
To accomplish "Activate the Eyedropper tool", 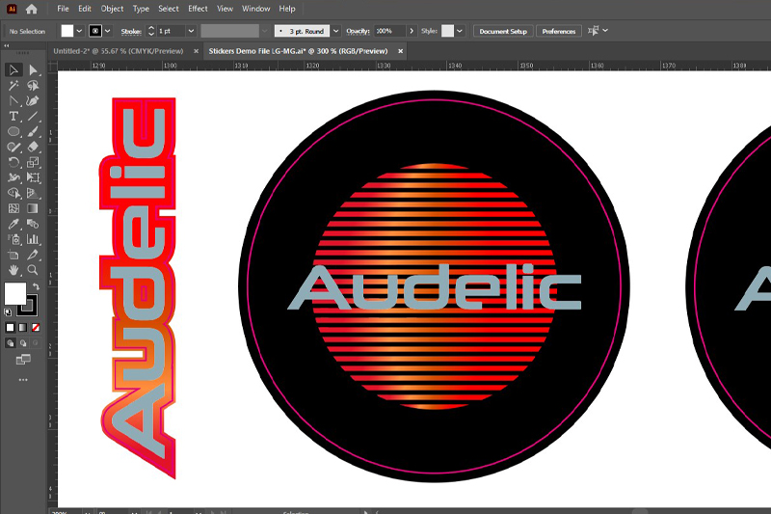I will 14,224.
